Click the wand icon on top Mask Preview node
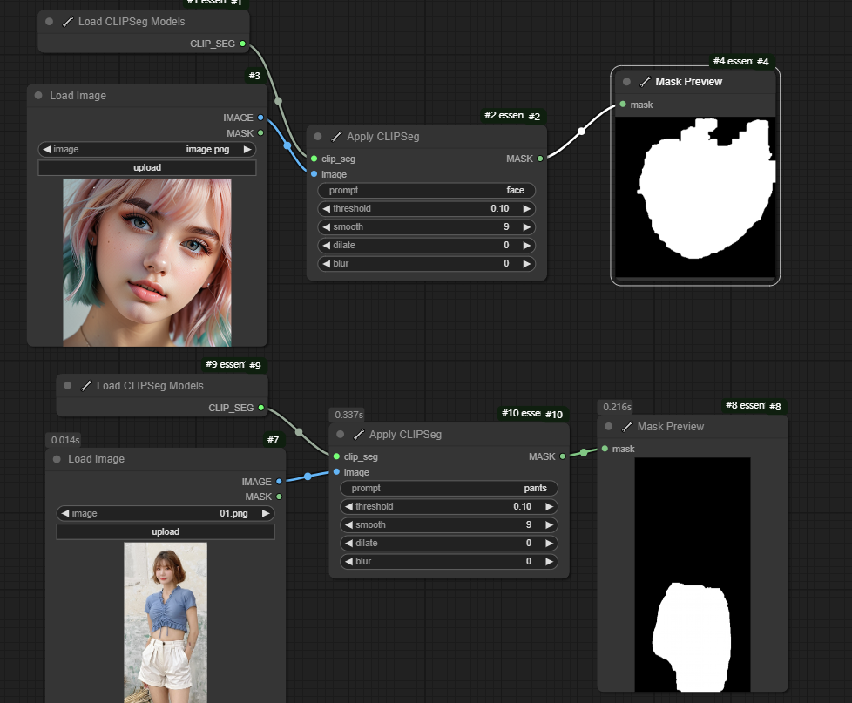Screen dimensions: 852x703 [645, 82]
